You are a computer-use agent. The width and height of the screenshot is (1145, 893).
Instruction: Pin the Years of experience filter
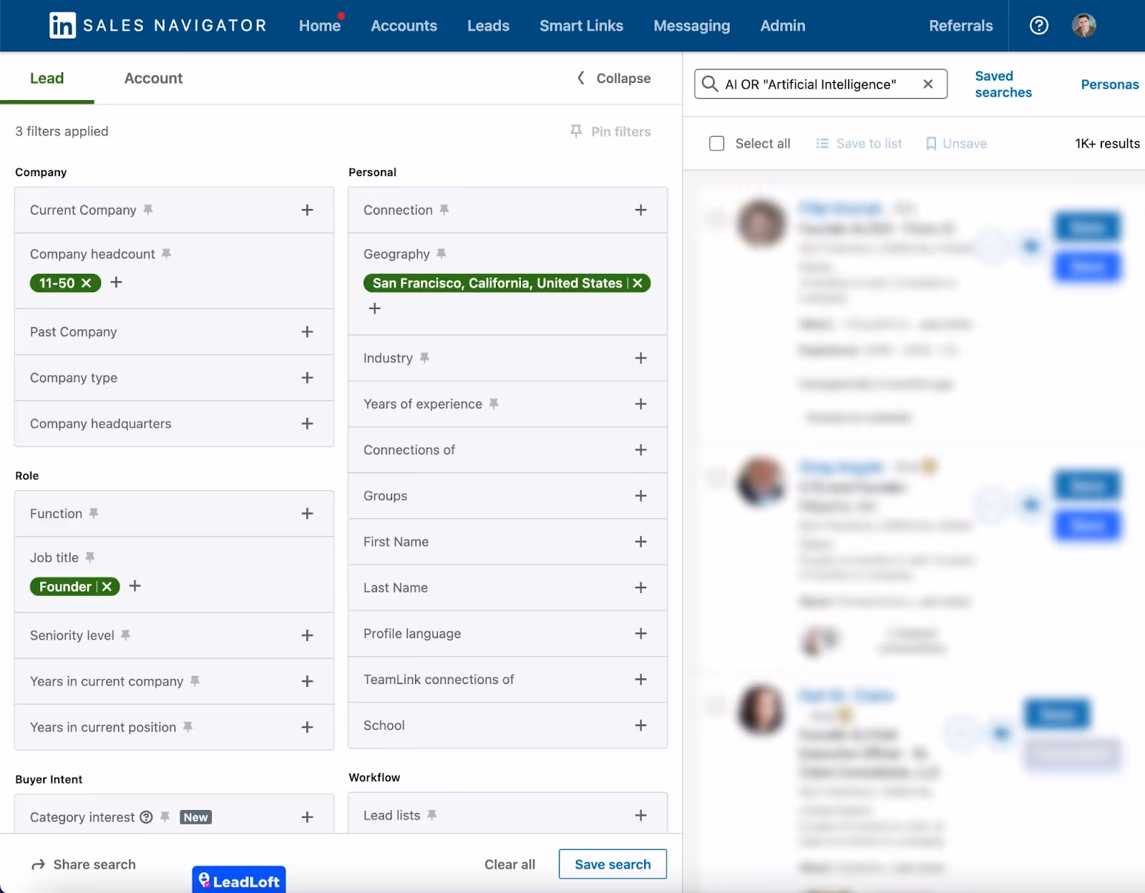click(x=494, y=404)
